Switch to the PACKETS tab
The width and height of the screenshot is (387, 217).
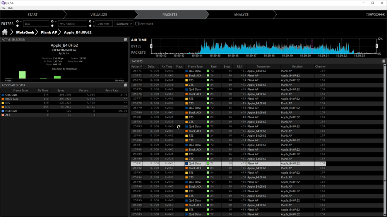pyautogui.click(x=170, y=15)
